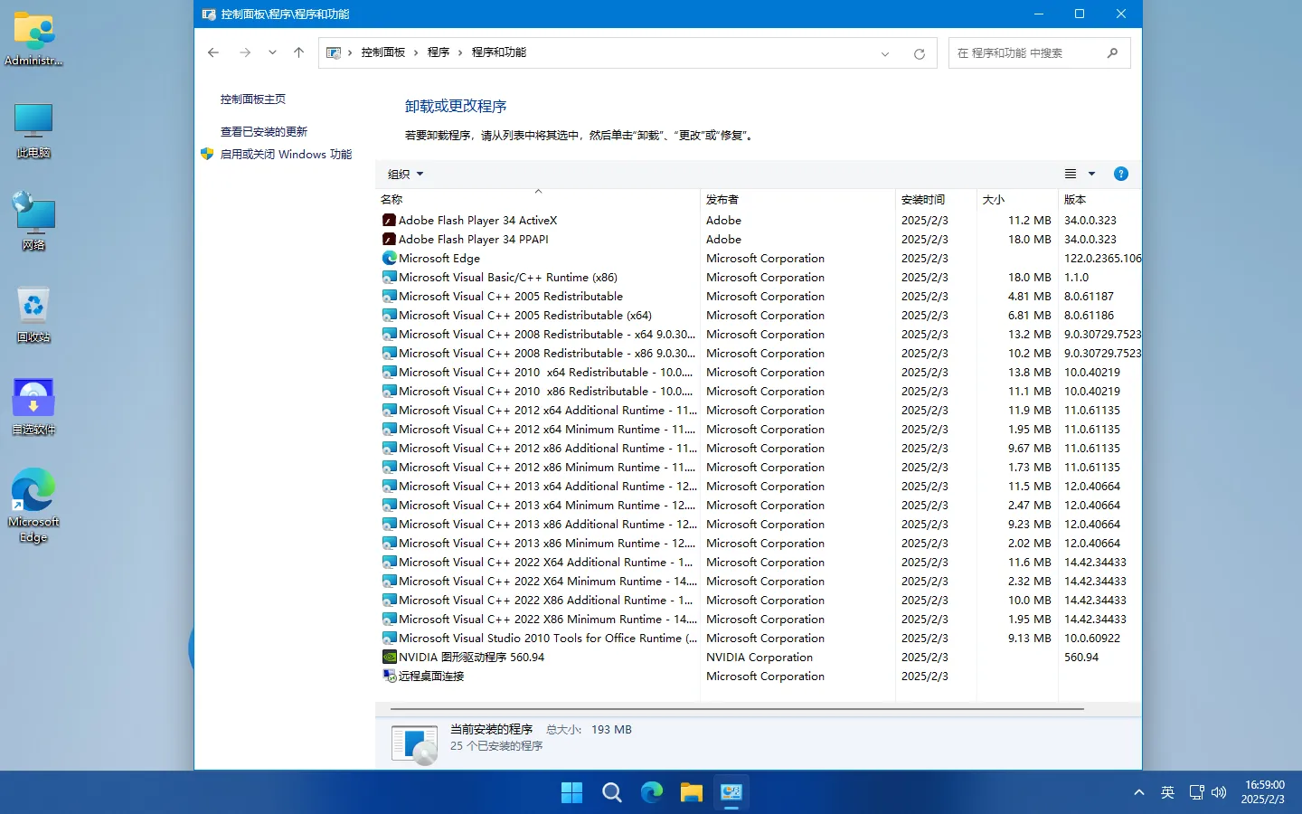Click the 程序和功能 breadcrumb item
Image resolution: width=1302 pixels, height=814 pixels.
coord(499,52)
